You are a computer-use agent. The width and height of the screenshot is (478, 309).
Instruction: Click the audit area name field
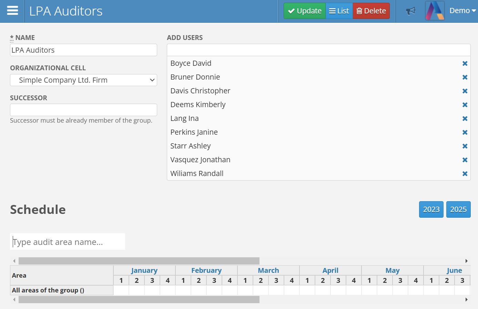(x=68, y=242)
